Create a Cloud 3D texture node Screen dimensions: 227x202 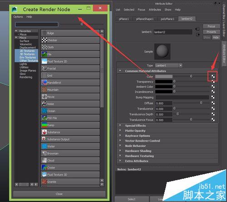click(70, 160)
